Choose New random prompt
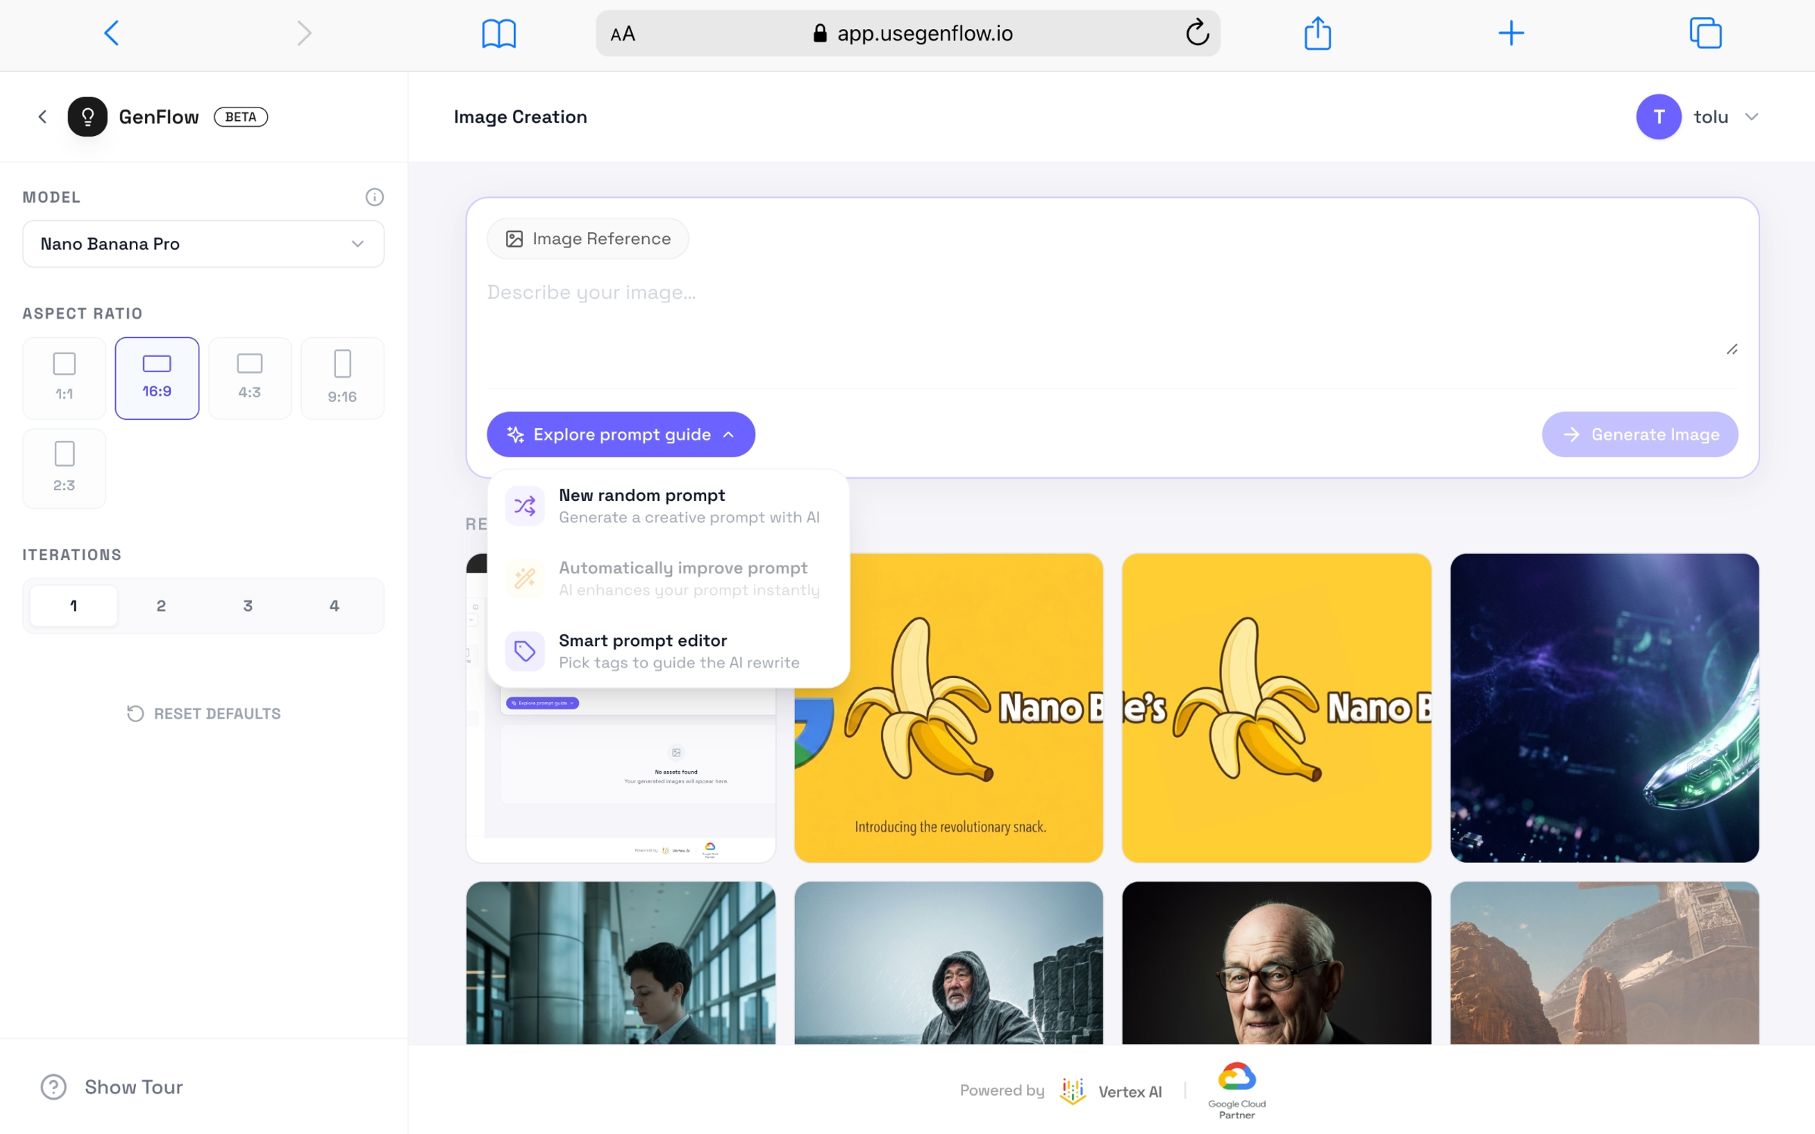The image size is (1815, 1134). click(668, 507)
